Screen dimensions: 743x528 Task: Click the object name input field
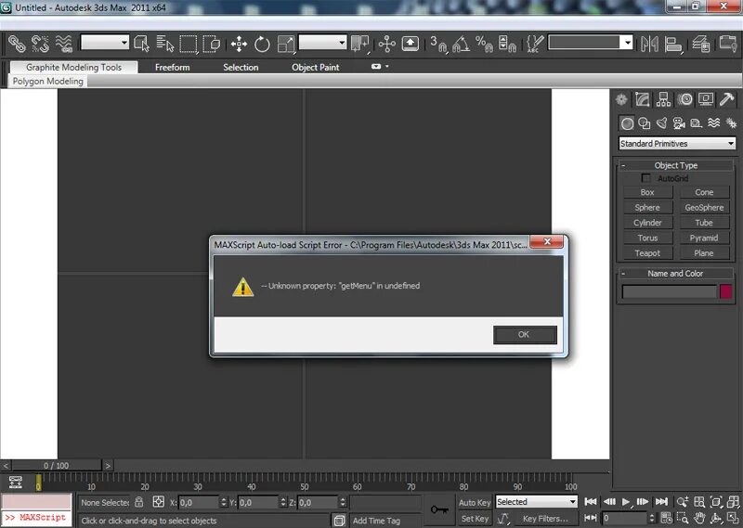tap(669, 291)
